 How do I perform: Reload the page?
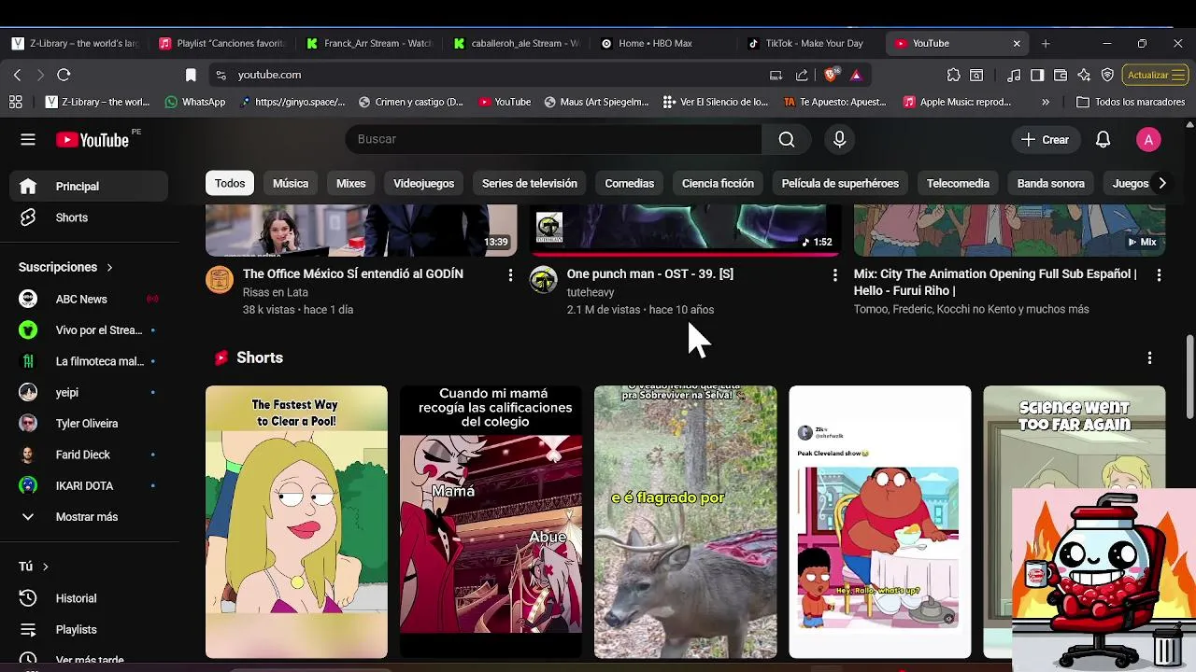point(64,75)
